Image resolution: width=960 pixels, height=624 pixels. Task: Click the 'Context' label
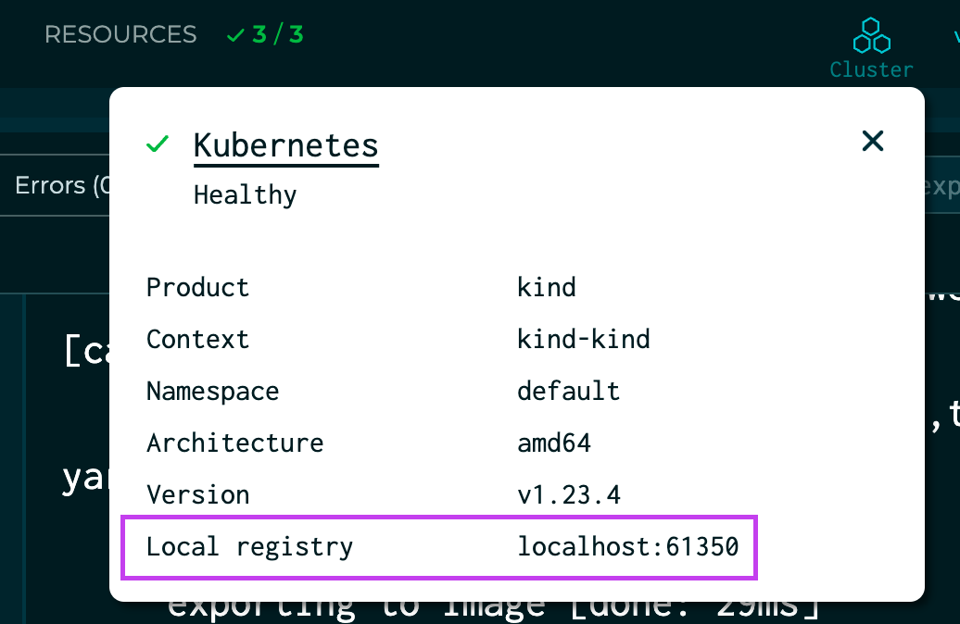click(x=197, y=339)
